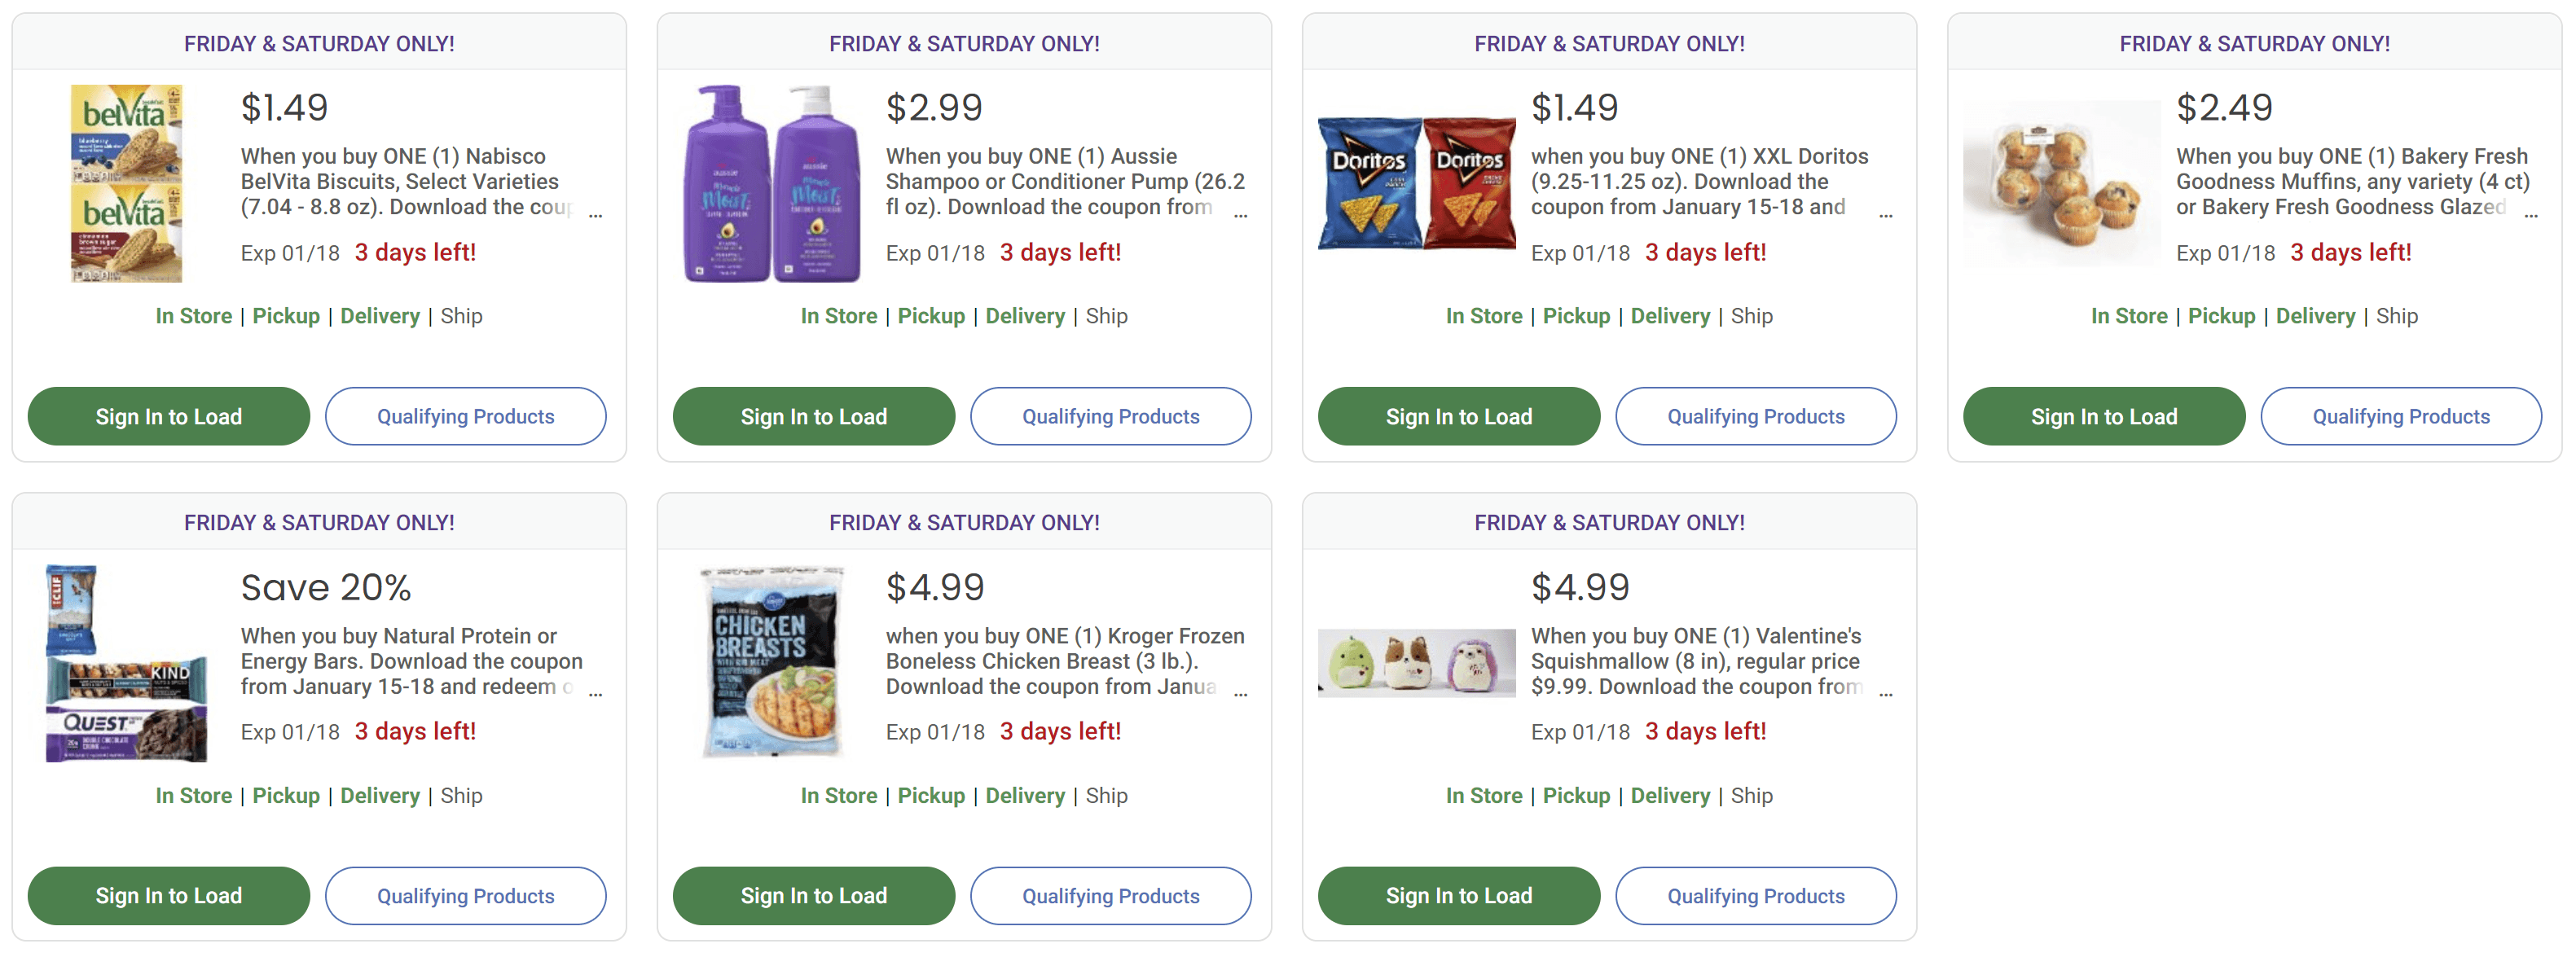Image resolution: width=2576 pixels, height=957 pixels.
Task: Sign in to load the protein bars 20% coupon
Action: 168,895
